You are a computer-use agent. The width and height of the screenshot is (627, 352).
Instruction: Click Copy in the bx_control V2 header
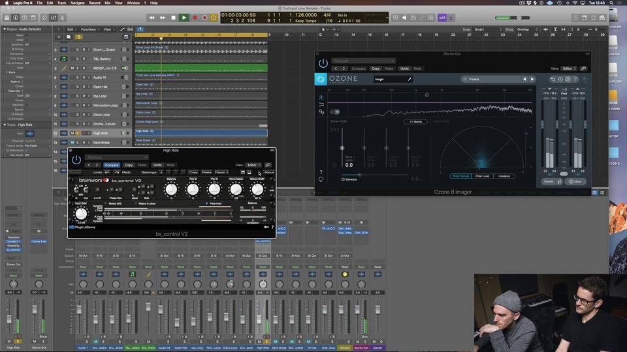click(x=129, y=165)
